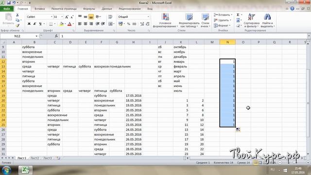The width and height of the screenshot is (311, 175).
Task: Toggle bold (Ж) formatting
Action: (29, 24)
